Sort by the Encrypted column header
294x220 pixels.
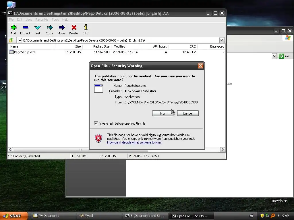coord(211,46)
